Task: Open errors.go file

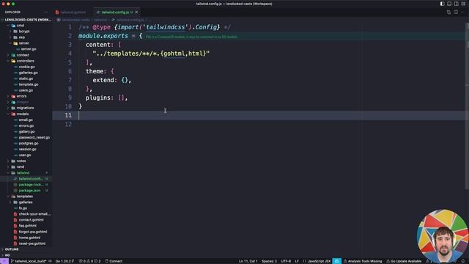Action: point(26,125)
